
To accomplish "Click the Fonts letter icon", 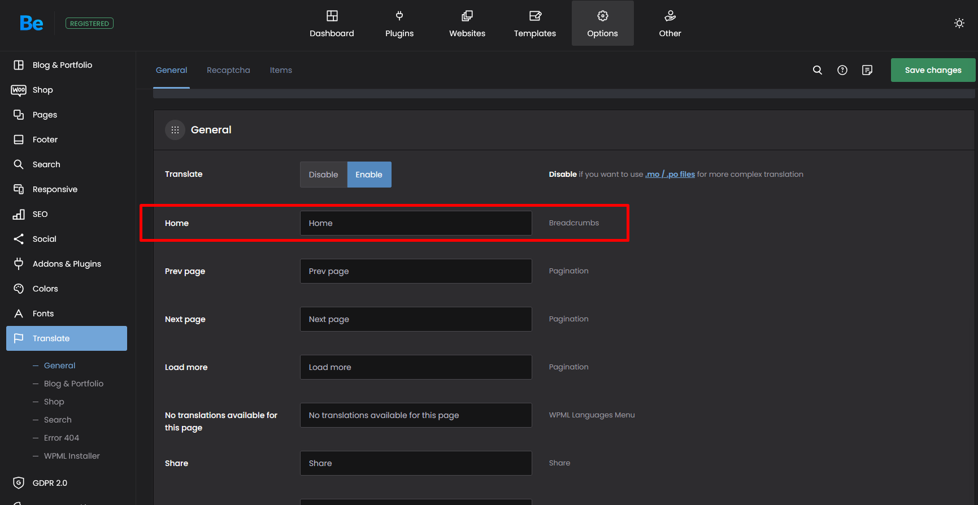I will [19, 314].
